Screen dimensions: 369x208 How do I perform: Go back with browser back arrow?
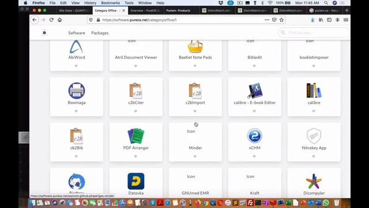[35, 20]
